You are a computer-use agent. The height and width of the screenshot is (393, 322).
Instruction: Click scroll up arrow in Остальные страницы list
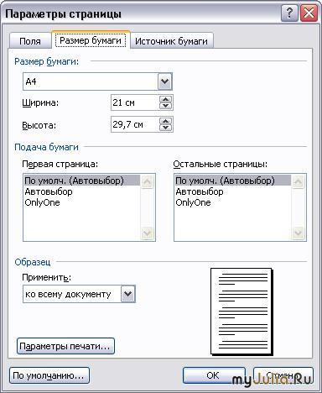coord(298,181)
